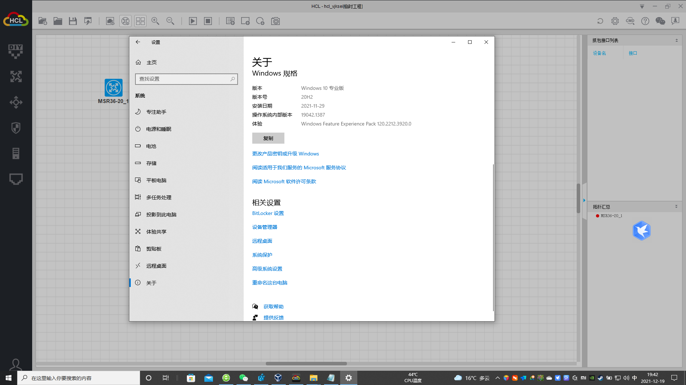This screenshot has width=686, height=385.
Task: Click the start all devices play icon
Action: [x=193, y=21]
